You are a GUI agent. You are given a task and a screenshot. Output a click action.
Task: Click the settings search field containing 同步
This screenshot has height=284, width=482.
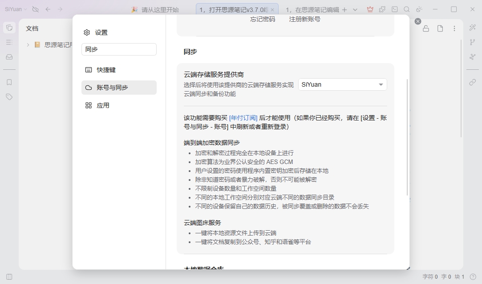tap(119, 49)
